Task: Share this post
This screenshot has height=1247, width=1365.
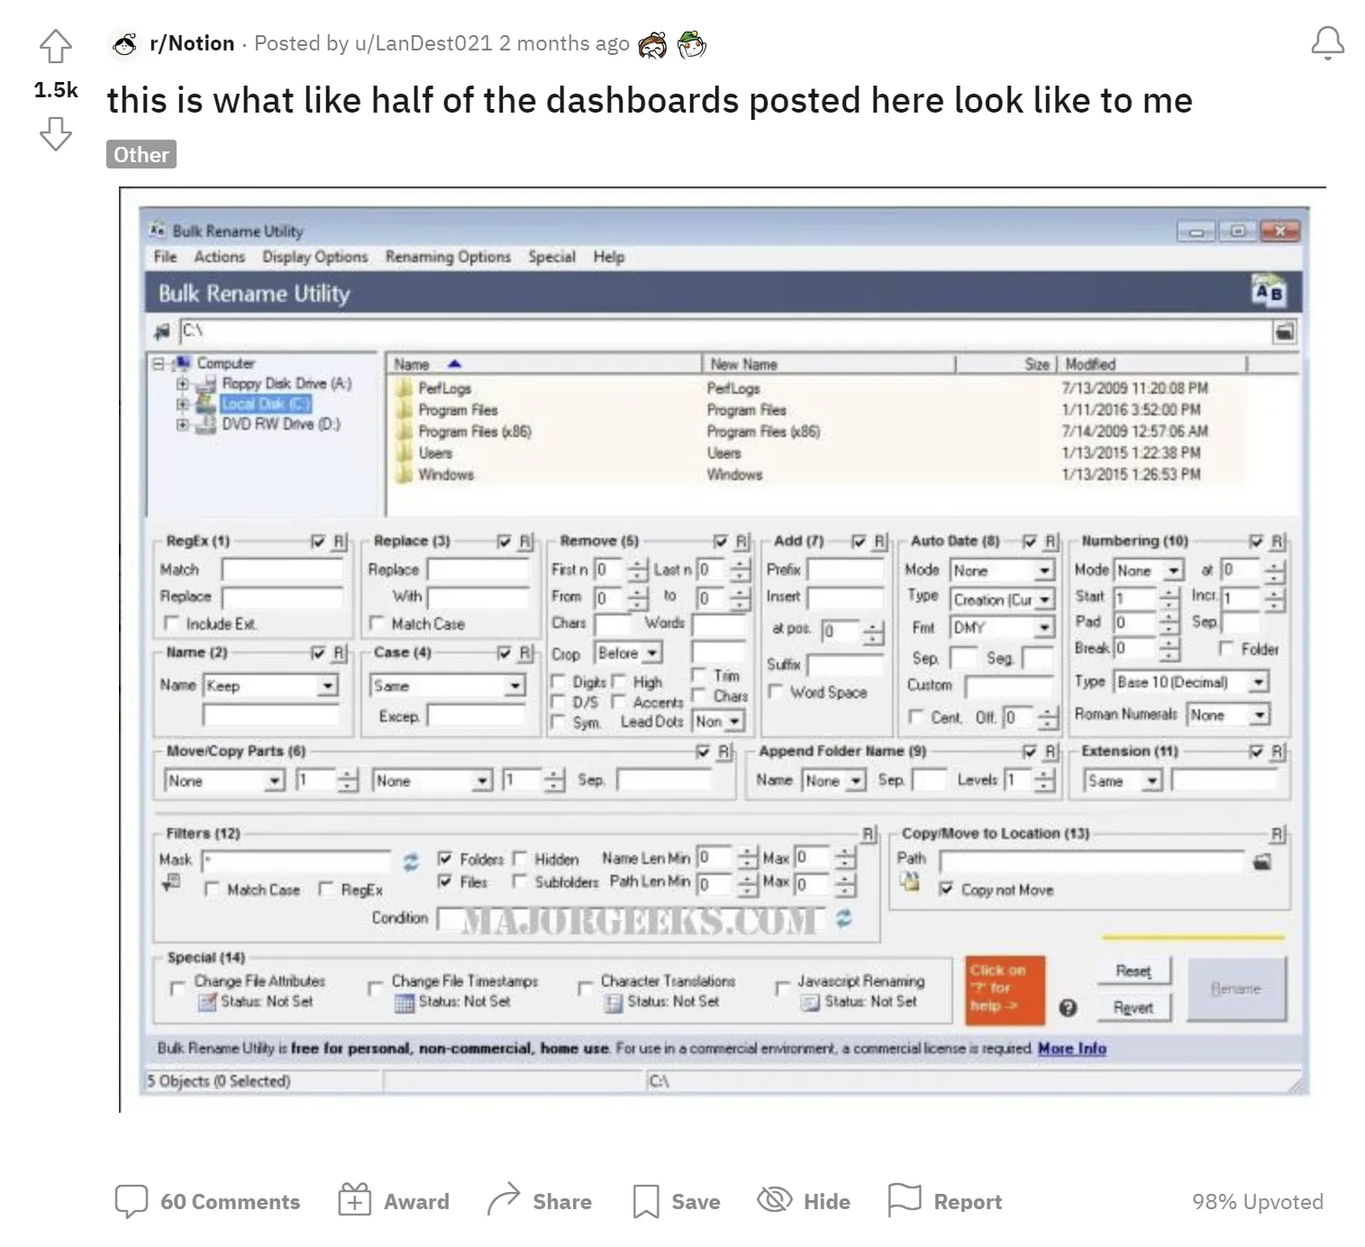Action: click(539, 1201)
